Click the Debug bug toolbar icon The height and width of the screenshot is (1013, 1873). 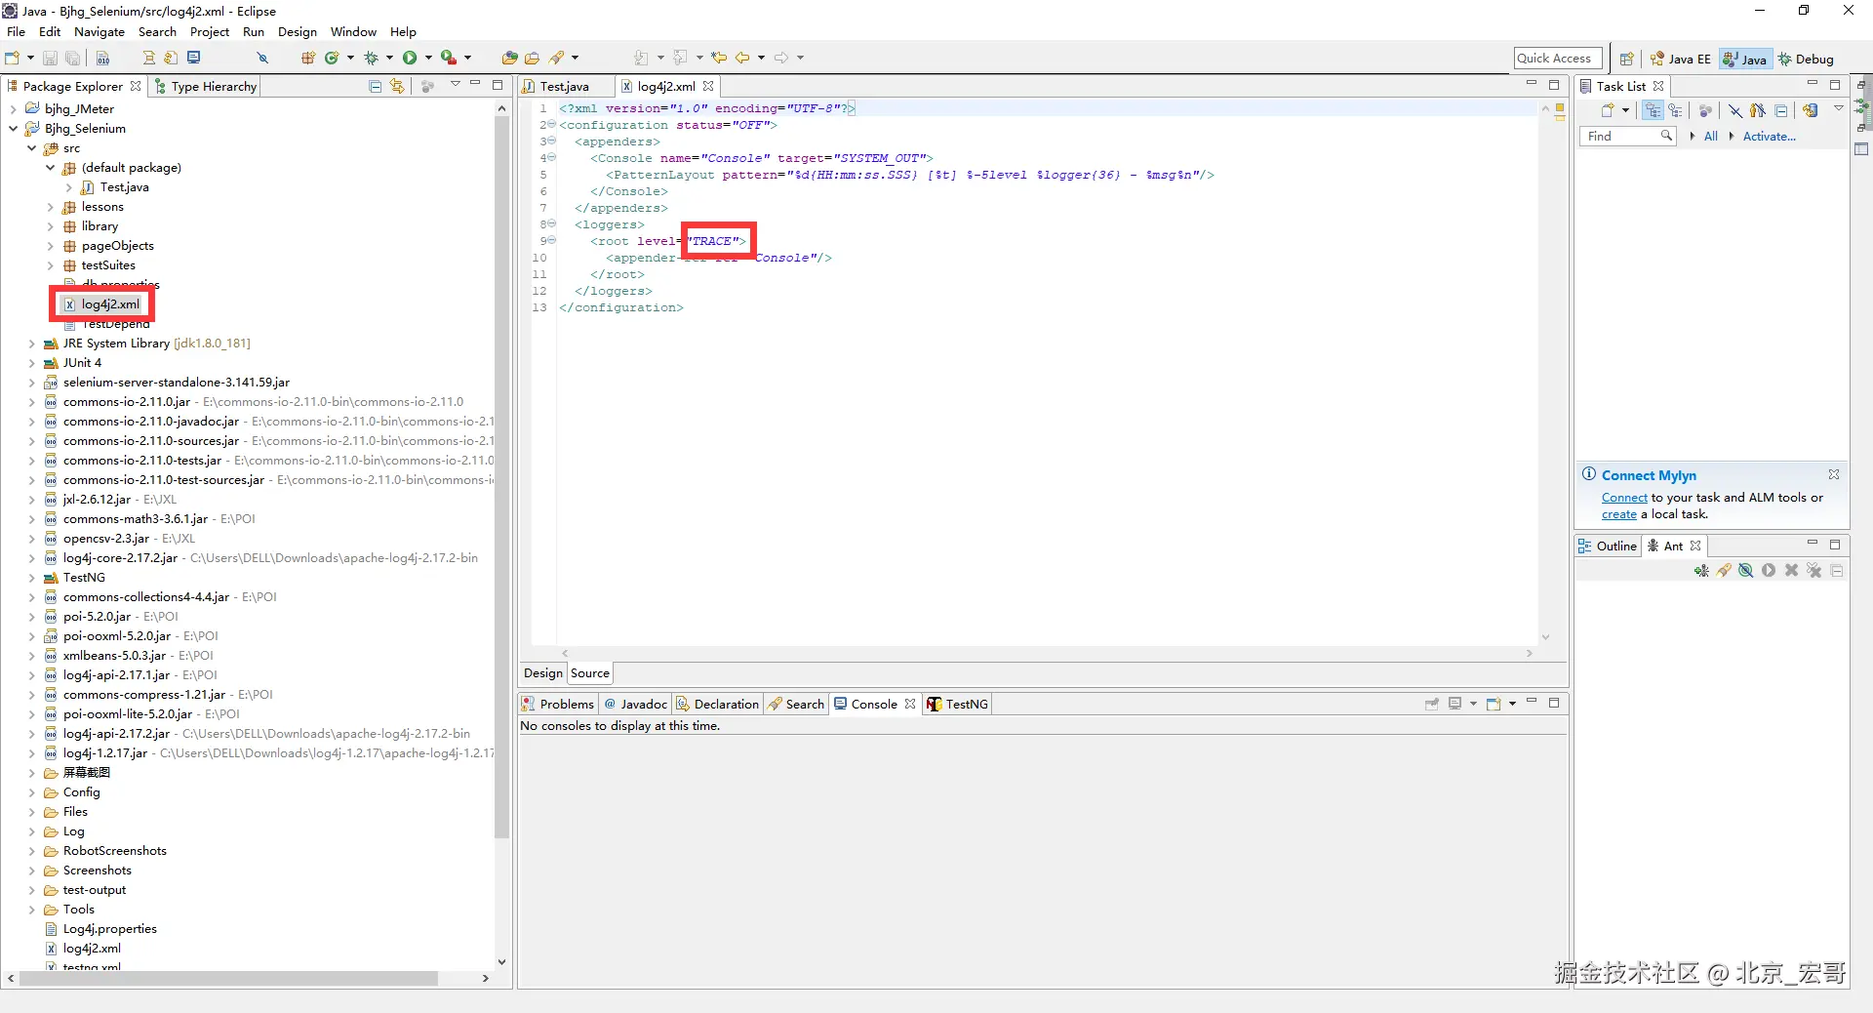tap(371, 59)
